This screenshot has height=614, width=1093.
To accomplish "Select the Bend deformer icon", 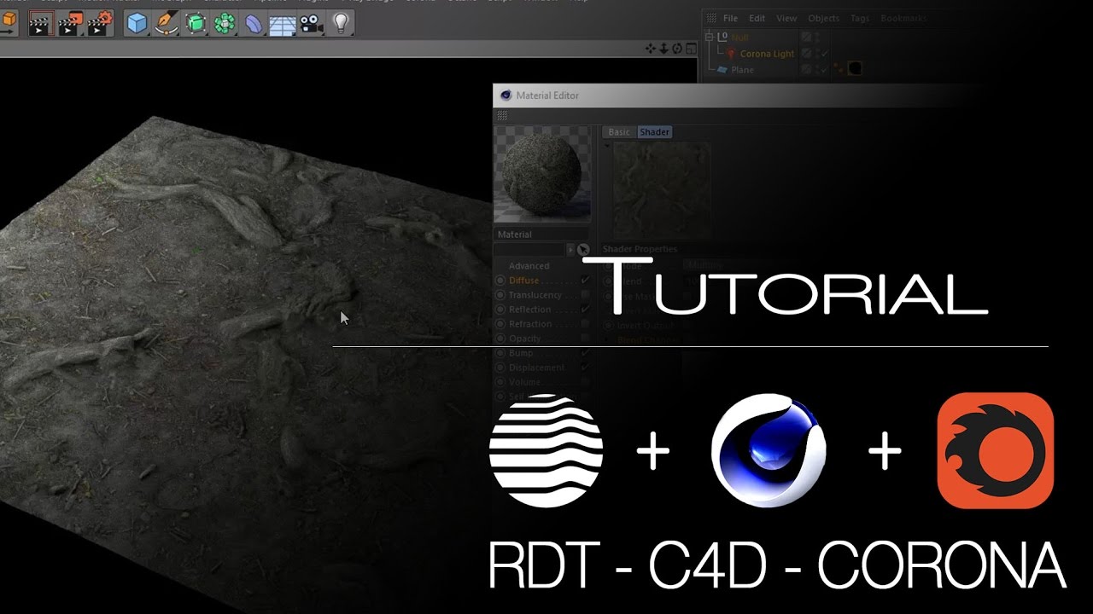I will point(254,23).
